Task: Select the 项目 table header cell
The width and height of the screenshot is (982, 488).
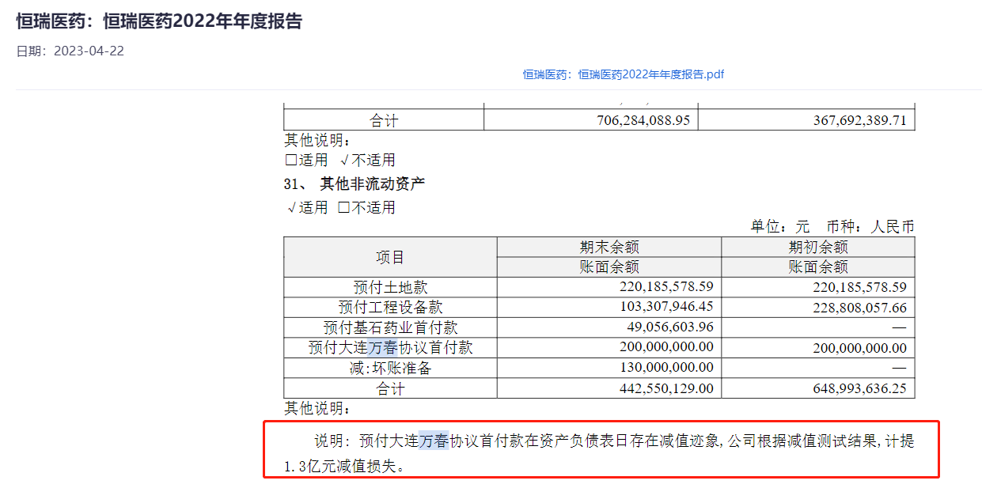Action: pos(390,257)
